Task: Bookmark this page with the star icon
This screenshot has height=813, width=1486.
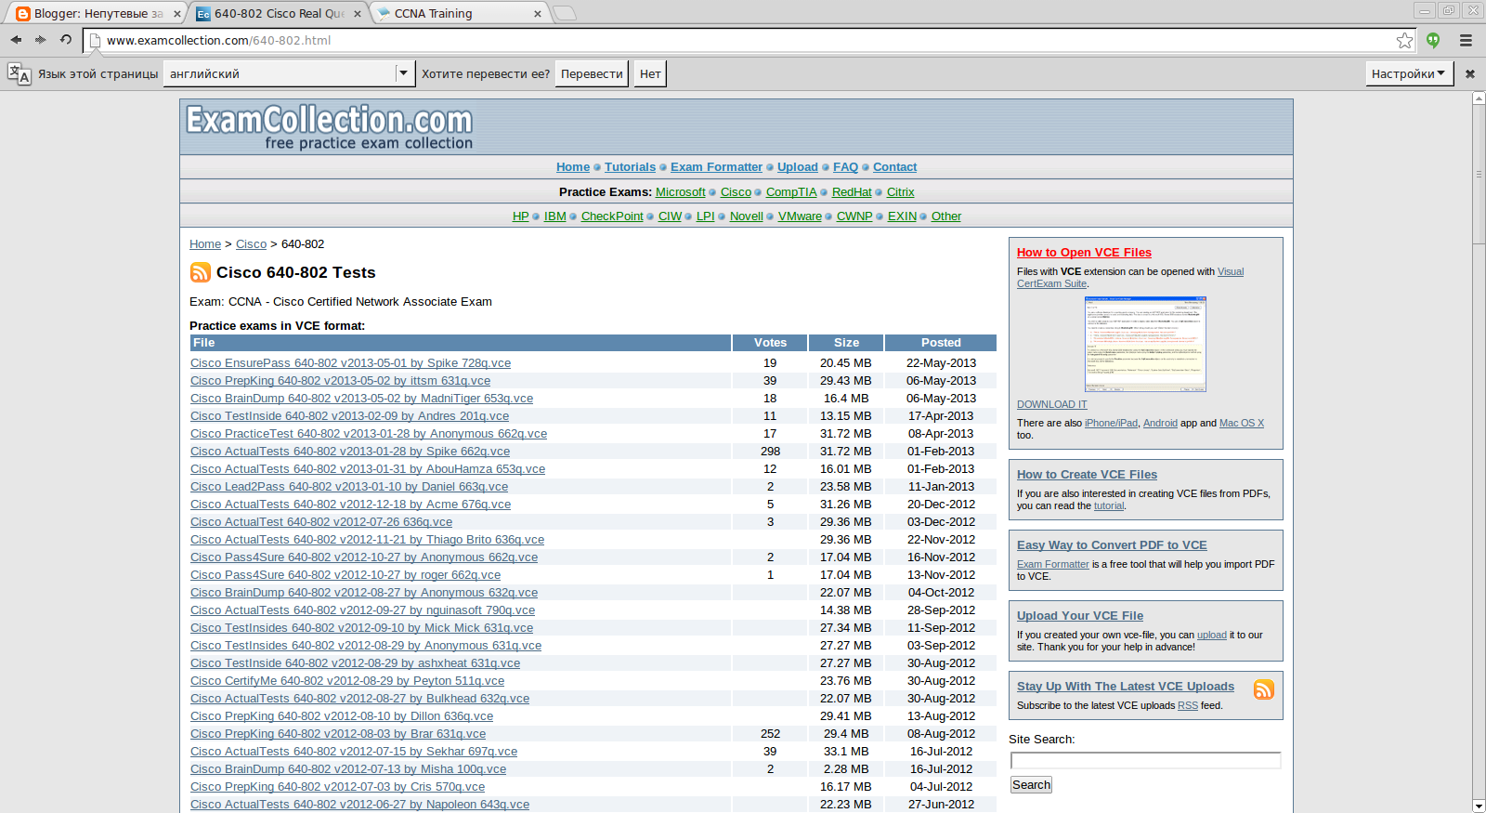Action: pos(1405,40)
